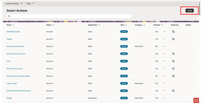This screenshot has height=105, width=202.
Task: Select the Workspace application cell
Action: [92, 98]
